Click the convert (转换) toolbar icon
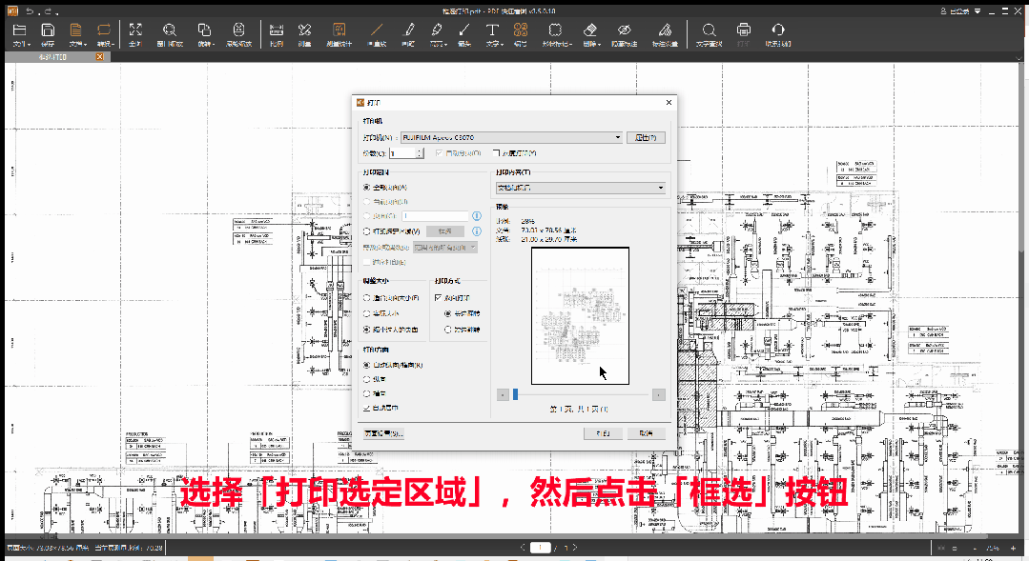 (x=104, y=30)
